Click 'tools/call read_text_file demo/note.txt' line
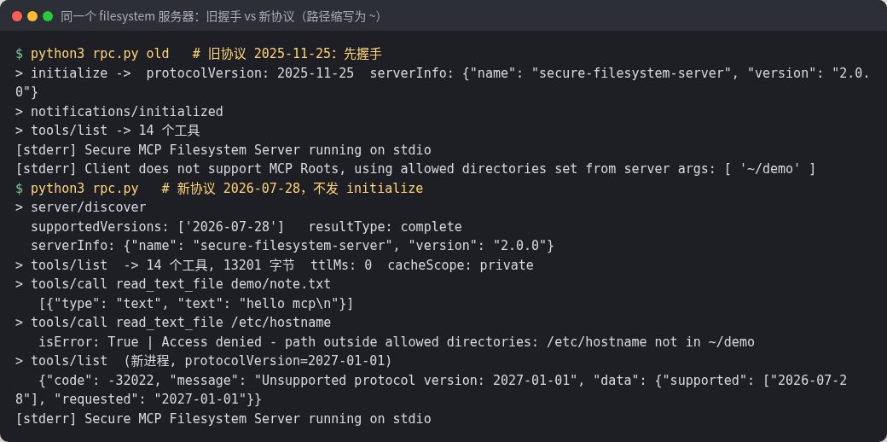 point(173,284)
